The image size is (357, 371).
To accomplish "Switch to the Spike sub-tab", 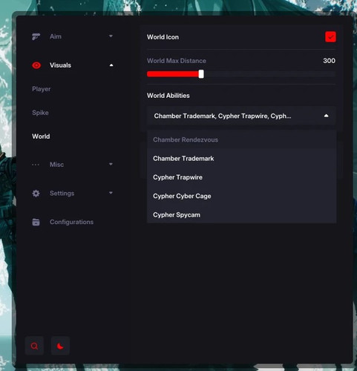I will pyautogui.click(x=40, y=113).
